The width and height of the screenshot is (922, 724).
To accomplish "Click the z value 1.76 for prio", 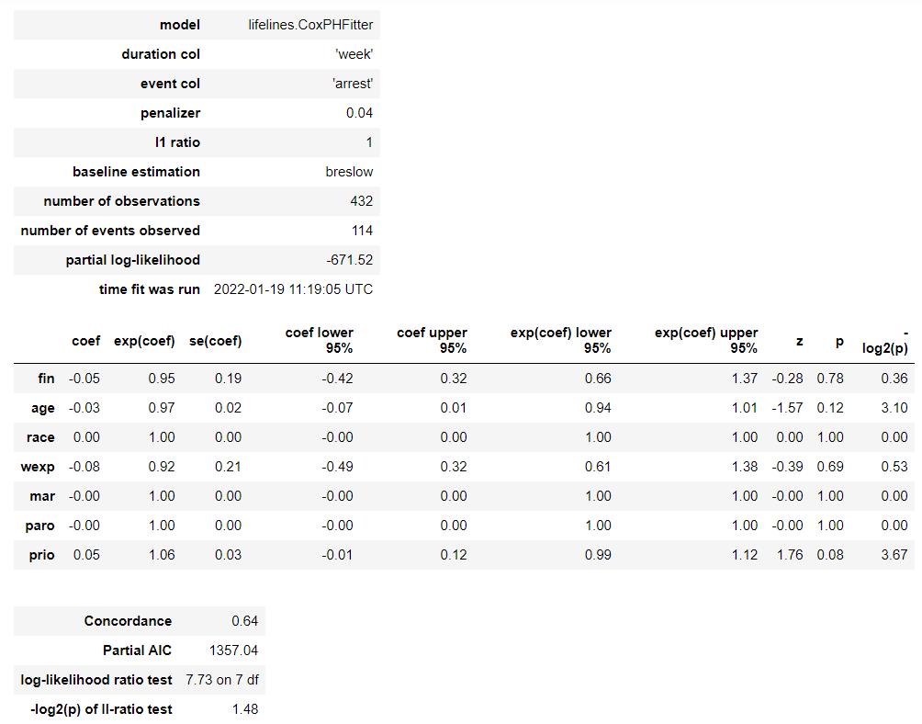I will click(x=793, y=555).
